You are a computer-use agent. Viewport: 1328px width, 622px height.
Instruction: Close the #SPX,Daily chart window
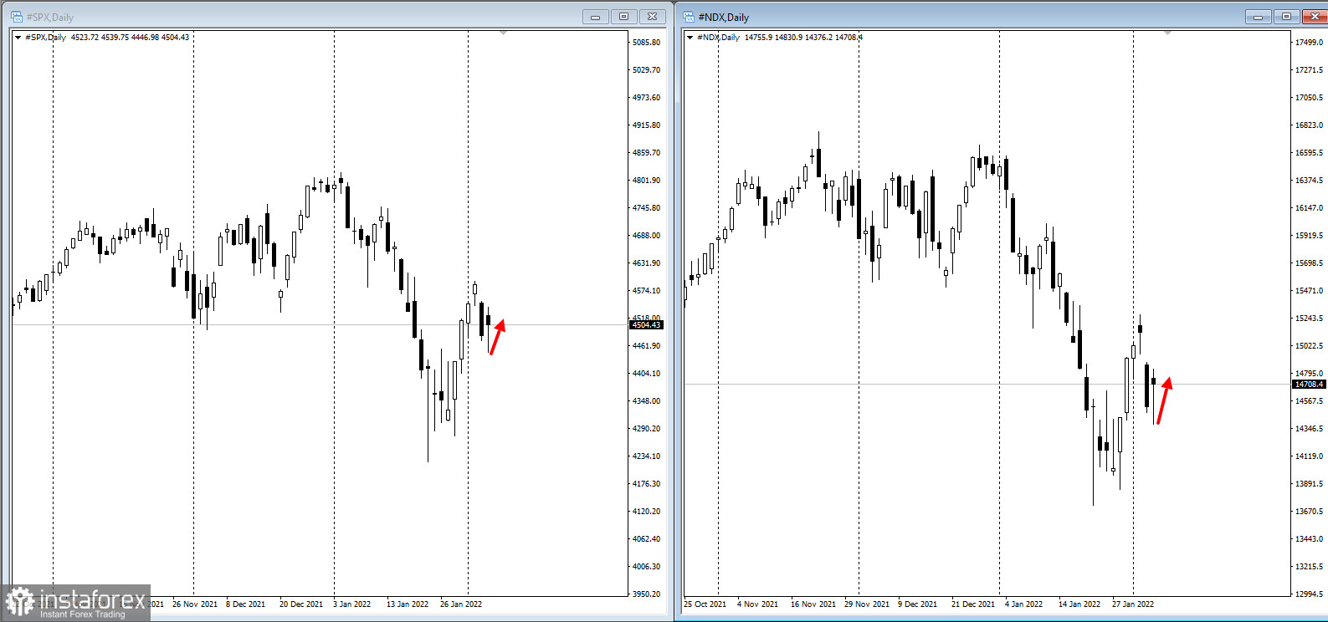click(653, 17)
